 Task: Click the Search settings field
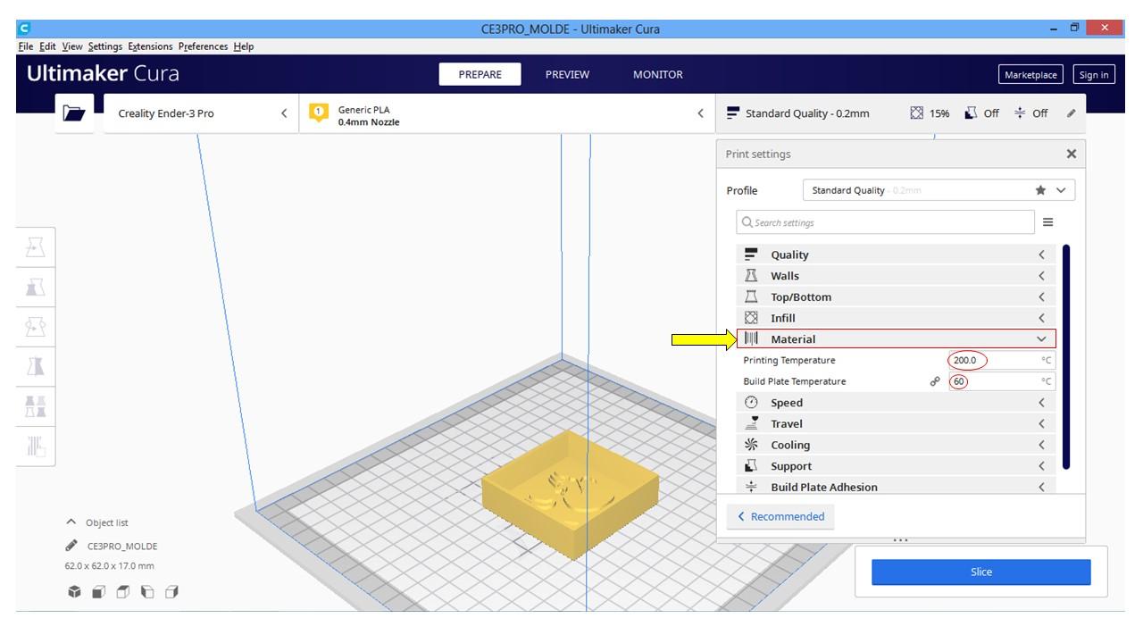[x=885, y=222]
